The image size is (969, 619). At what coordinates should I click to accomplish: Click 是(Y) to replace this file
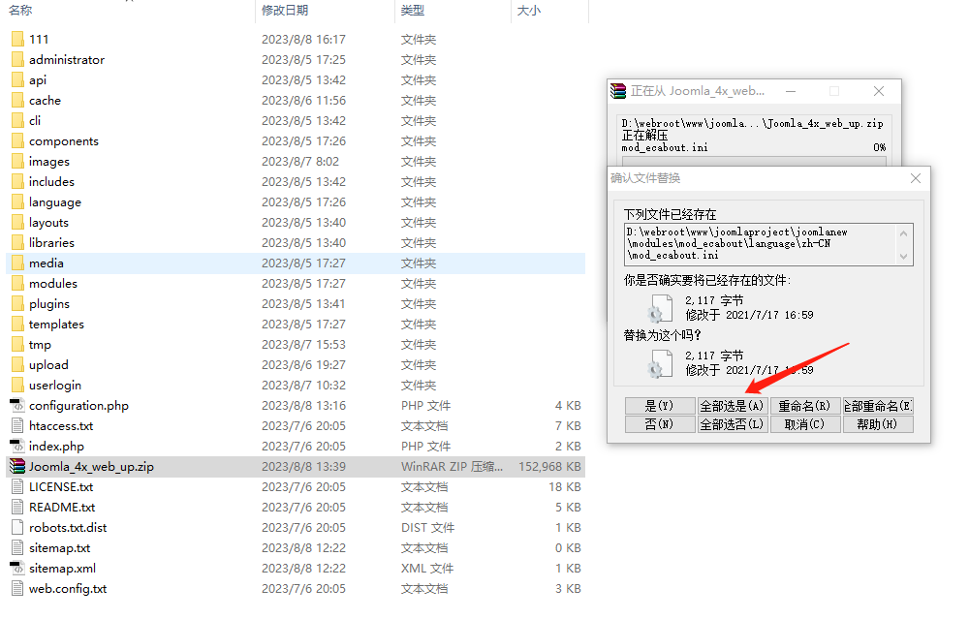point(660,407)
